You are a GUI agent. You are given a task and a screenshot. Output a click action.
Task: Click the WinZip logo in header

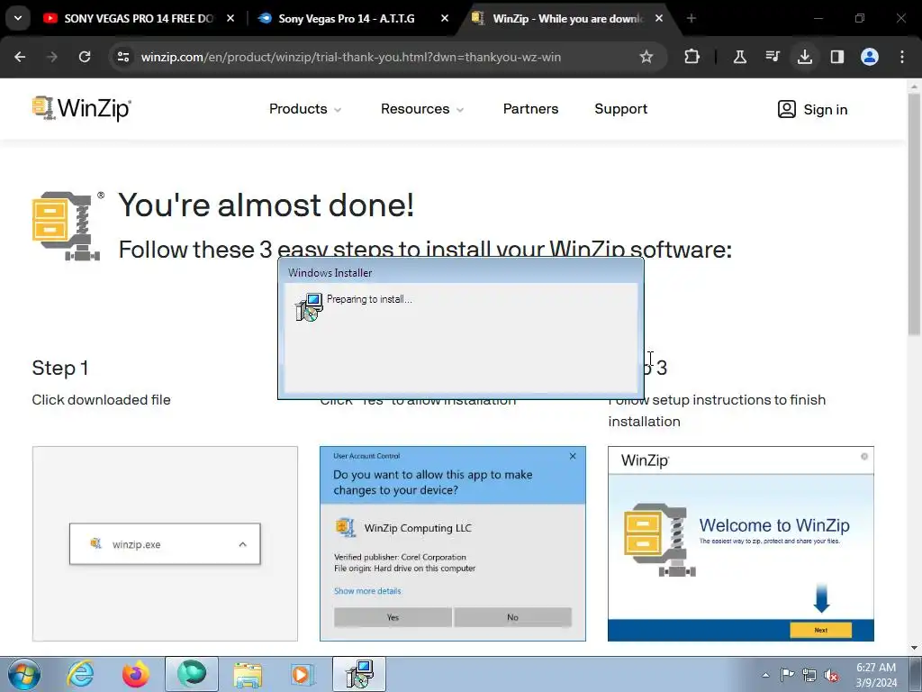tap(82, 109)
